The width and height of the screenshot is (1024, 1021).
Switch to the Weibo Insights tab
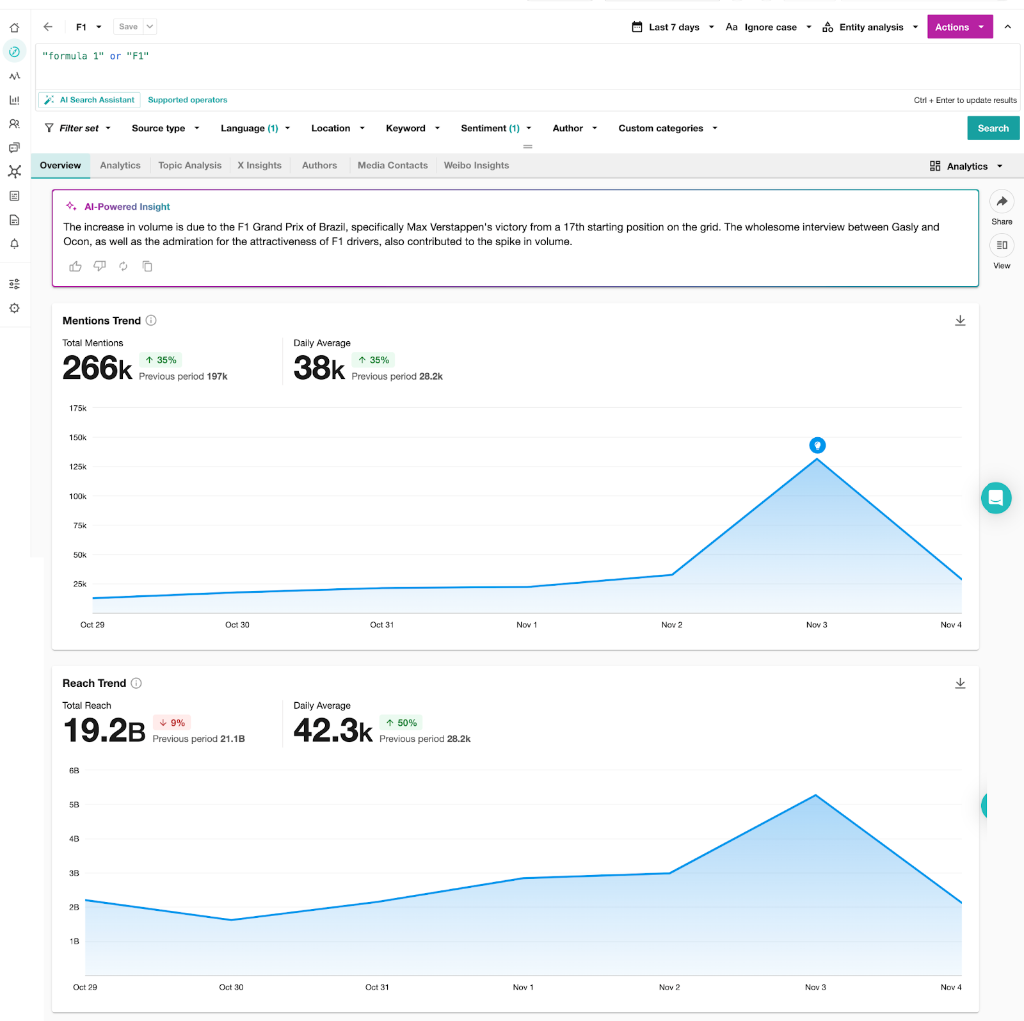[476, 165]
